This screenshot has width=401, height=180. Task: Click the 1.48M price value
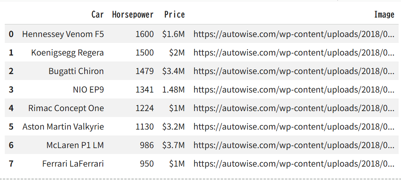coord(173,90)
